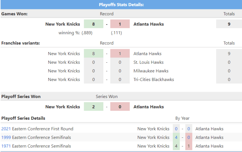Click green 2 in Playoff Series Won
The image size is (242, 152).
tap(93, 107)
